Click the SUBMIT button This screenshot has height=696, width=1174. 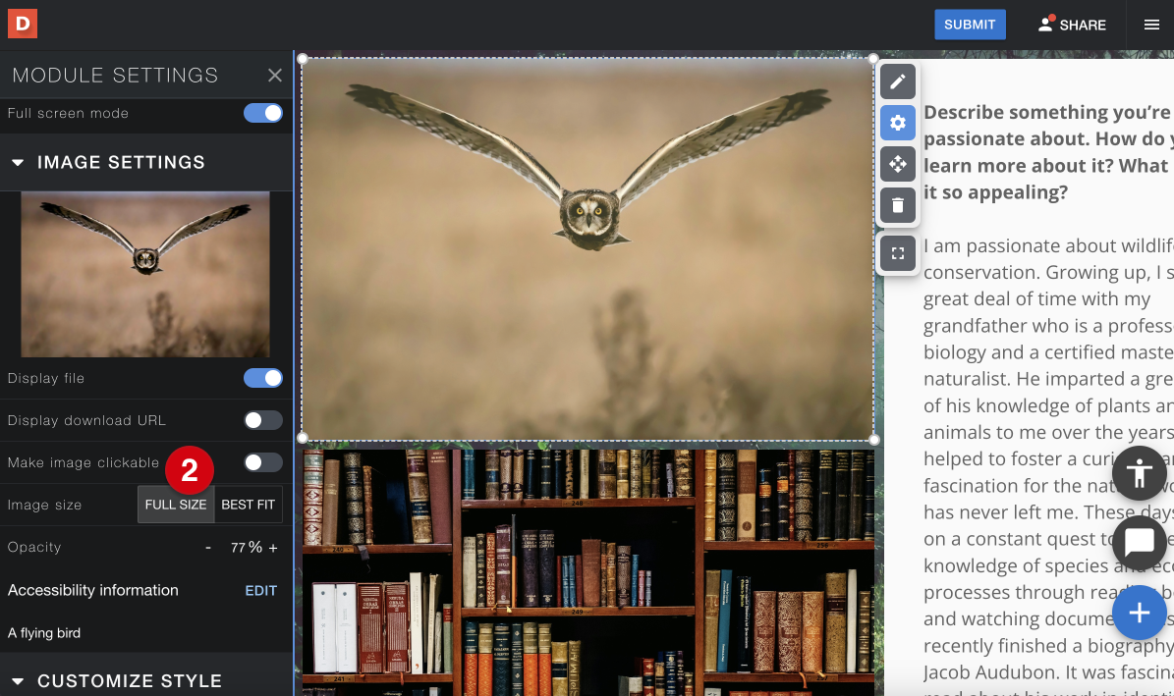[x=970, y=25]
